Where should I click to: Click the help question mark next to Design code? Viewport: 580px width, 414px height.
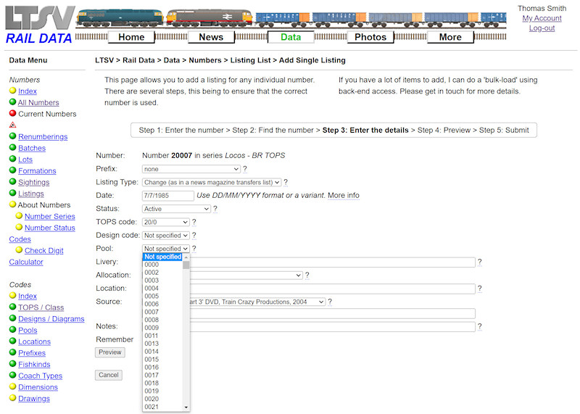(x=194, y=236)
